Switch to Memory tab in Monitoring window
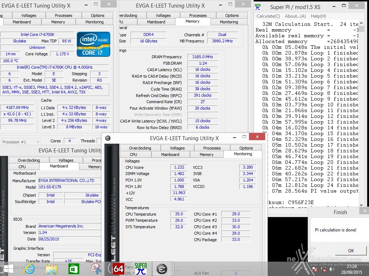Image resolution: width=369 pixels, height=276 pixels. coord(206,155)
